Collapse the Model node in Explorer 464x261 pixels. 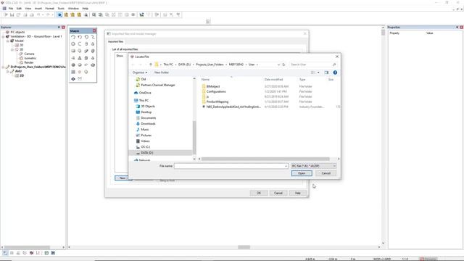point(8,41)
